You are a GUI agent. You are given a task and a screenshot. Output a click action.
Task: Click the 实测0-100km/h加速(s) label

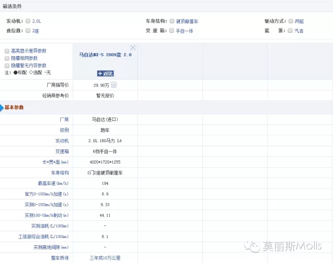(47, 205)
